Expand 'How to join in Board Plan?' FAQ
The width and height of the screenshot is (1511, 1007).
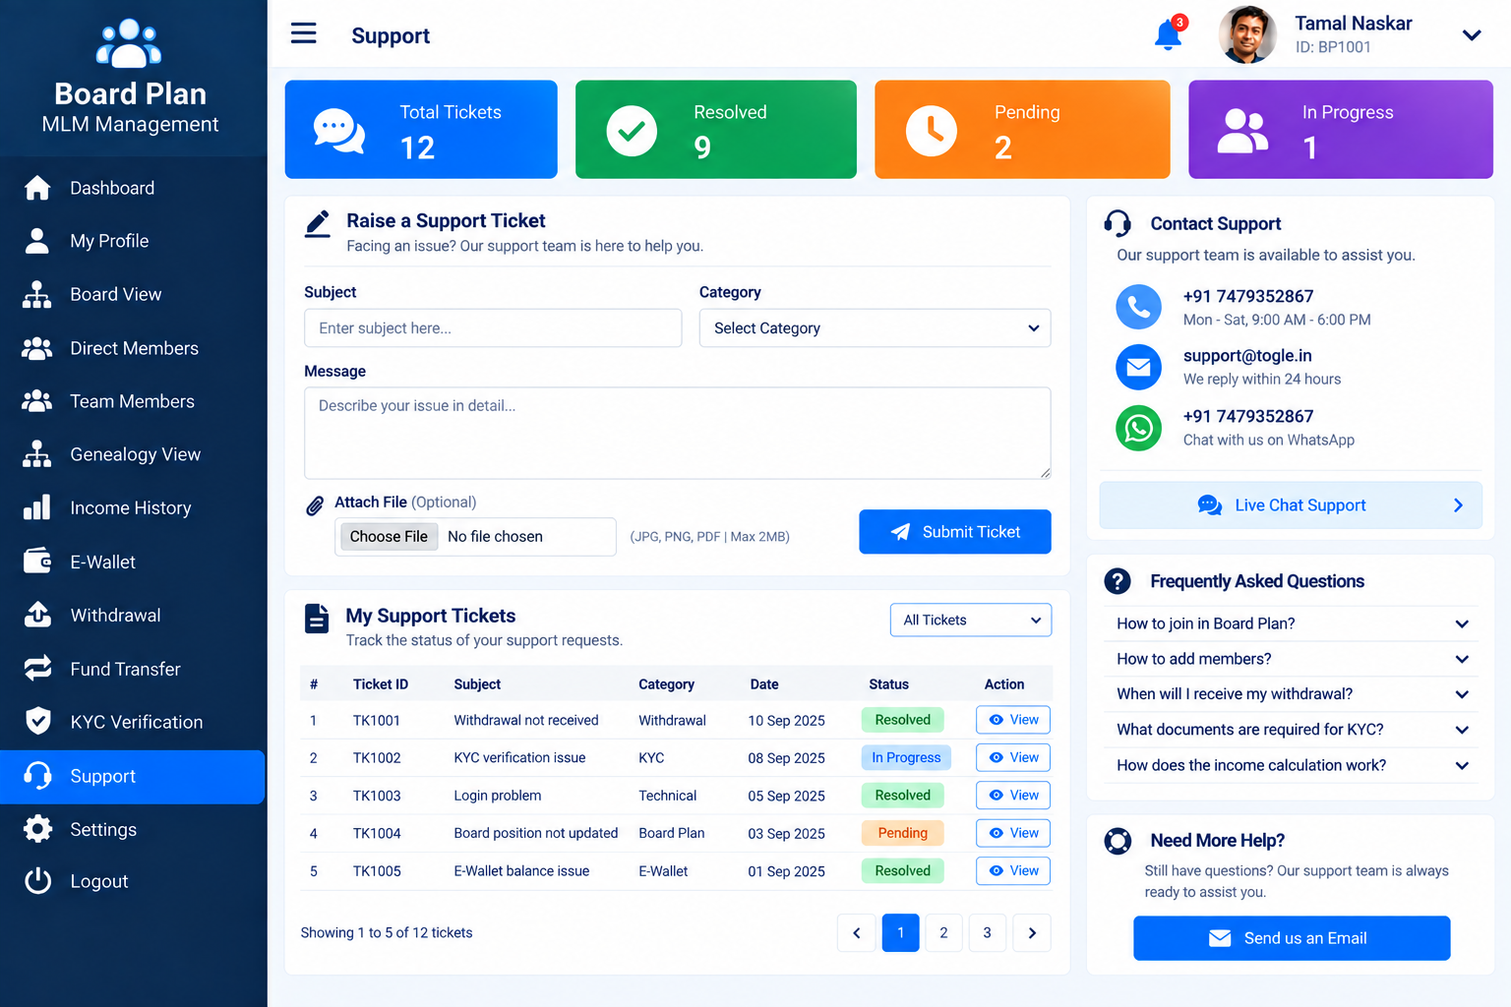[x=1292, y=623]
